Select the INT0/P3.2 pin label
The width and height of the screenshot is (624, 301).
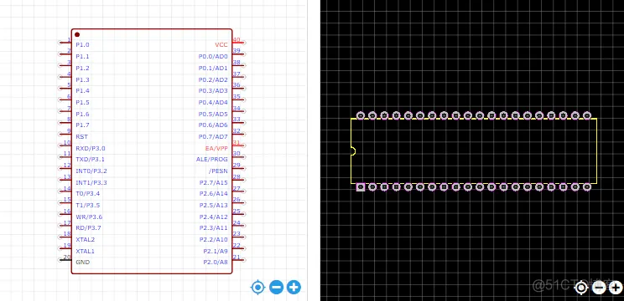pos(91,171)
